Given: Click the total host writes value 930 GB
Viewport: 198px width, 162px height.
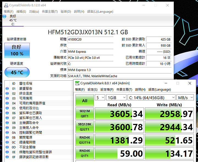Looking at the screenshot, I should pos(159,46).
